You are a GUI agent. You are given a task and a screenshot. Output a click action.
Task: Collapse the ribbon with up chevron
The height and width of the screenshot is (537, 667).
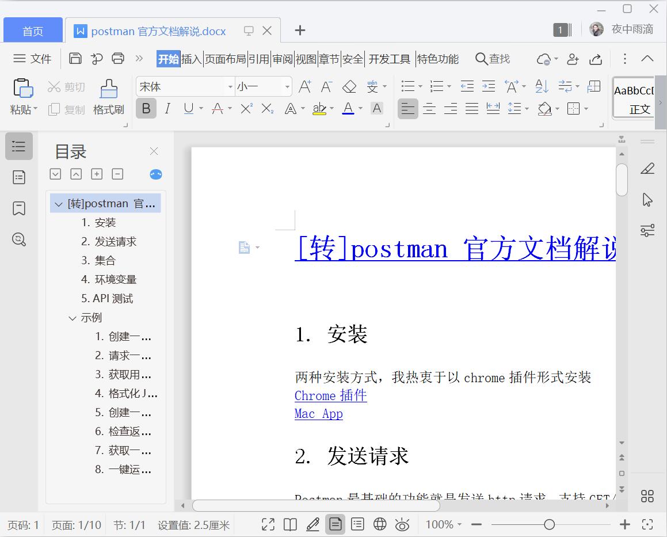click(x=647, y=58)
